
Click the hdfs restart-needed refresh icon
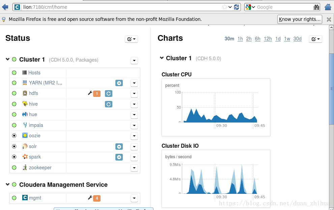pyautogui.click(x=108, y=94)
